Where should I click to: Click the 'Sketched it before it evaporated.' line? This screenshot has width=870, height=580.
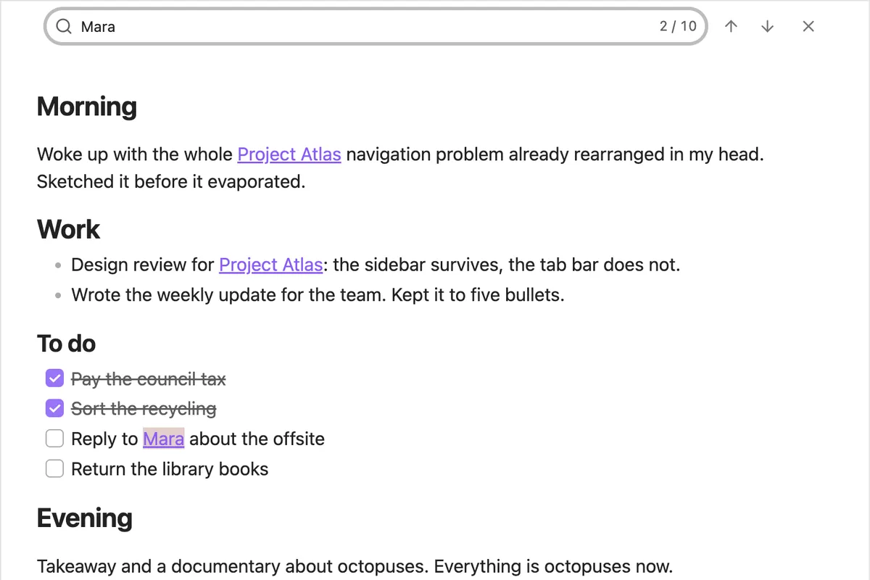click(171, 181)
